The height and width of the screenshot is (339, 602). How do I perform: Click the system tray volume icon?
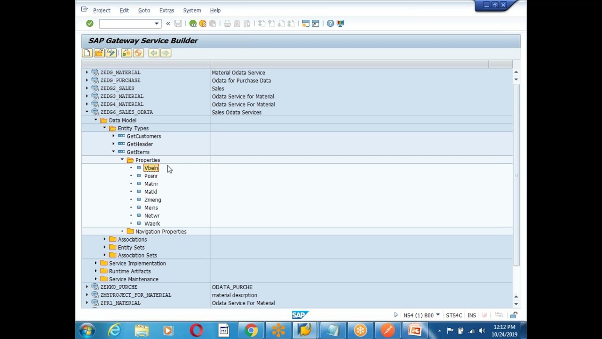pyautogui.click(x=482, y=331)
